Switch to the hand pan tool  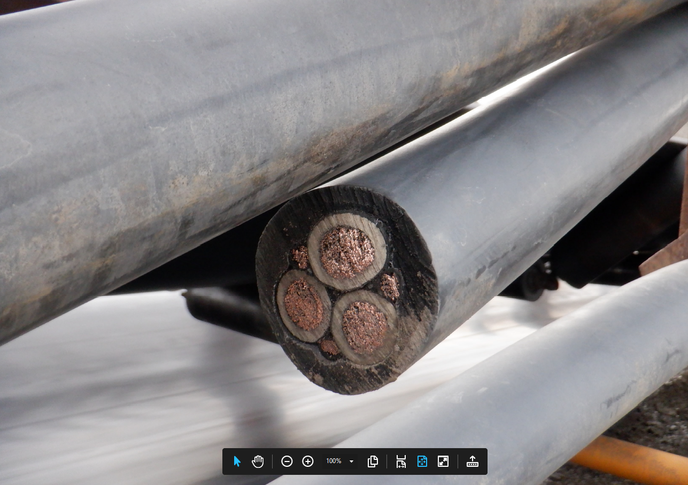tap(258, 461)
